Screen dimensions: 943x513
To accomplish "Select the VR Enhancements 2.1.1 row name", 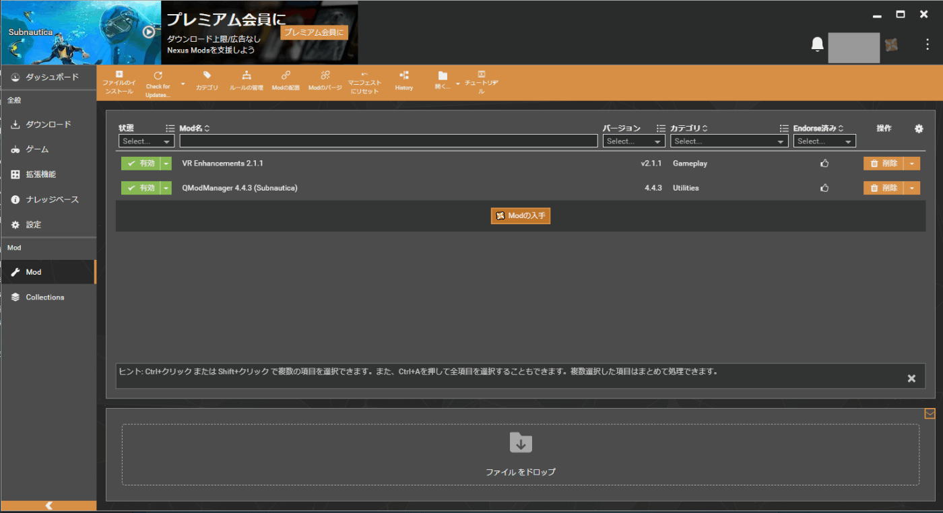I will 222,164.
